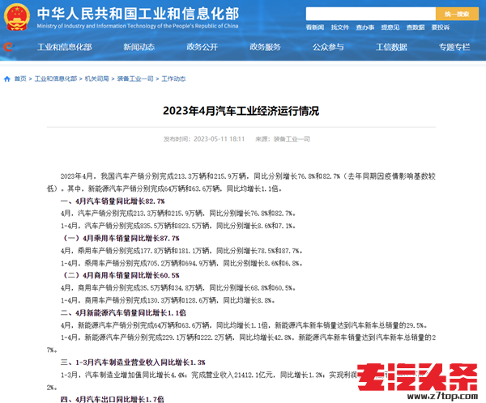Screen dimensions: 486x403
Task: Click the English ministry name under the site title
Action: (x=138, y=26)
